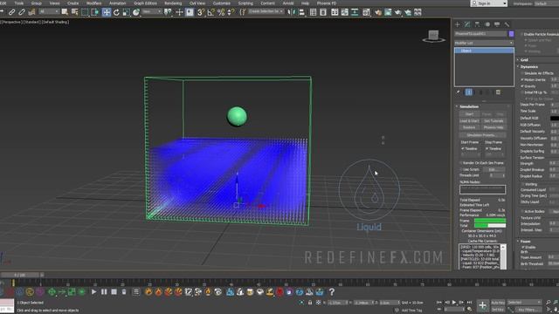Toggle Render On Each Sim Frame
The height and width of the screenshot is (314, 559).
coord(461,163)
